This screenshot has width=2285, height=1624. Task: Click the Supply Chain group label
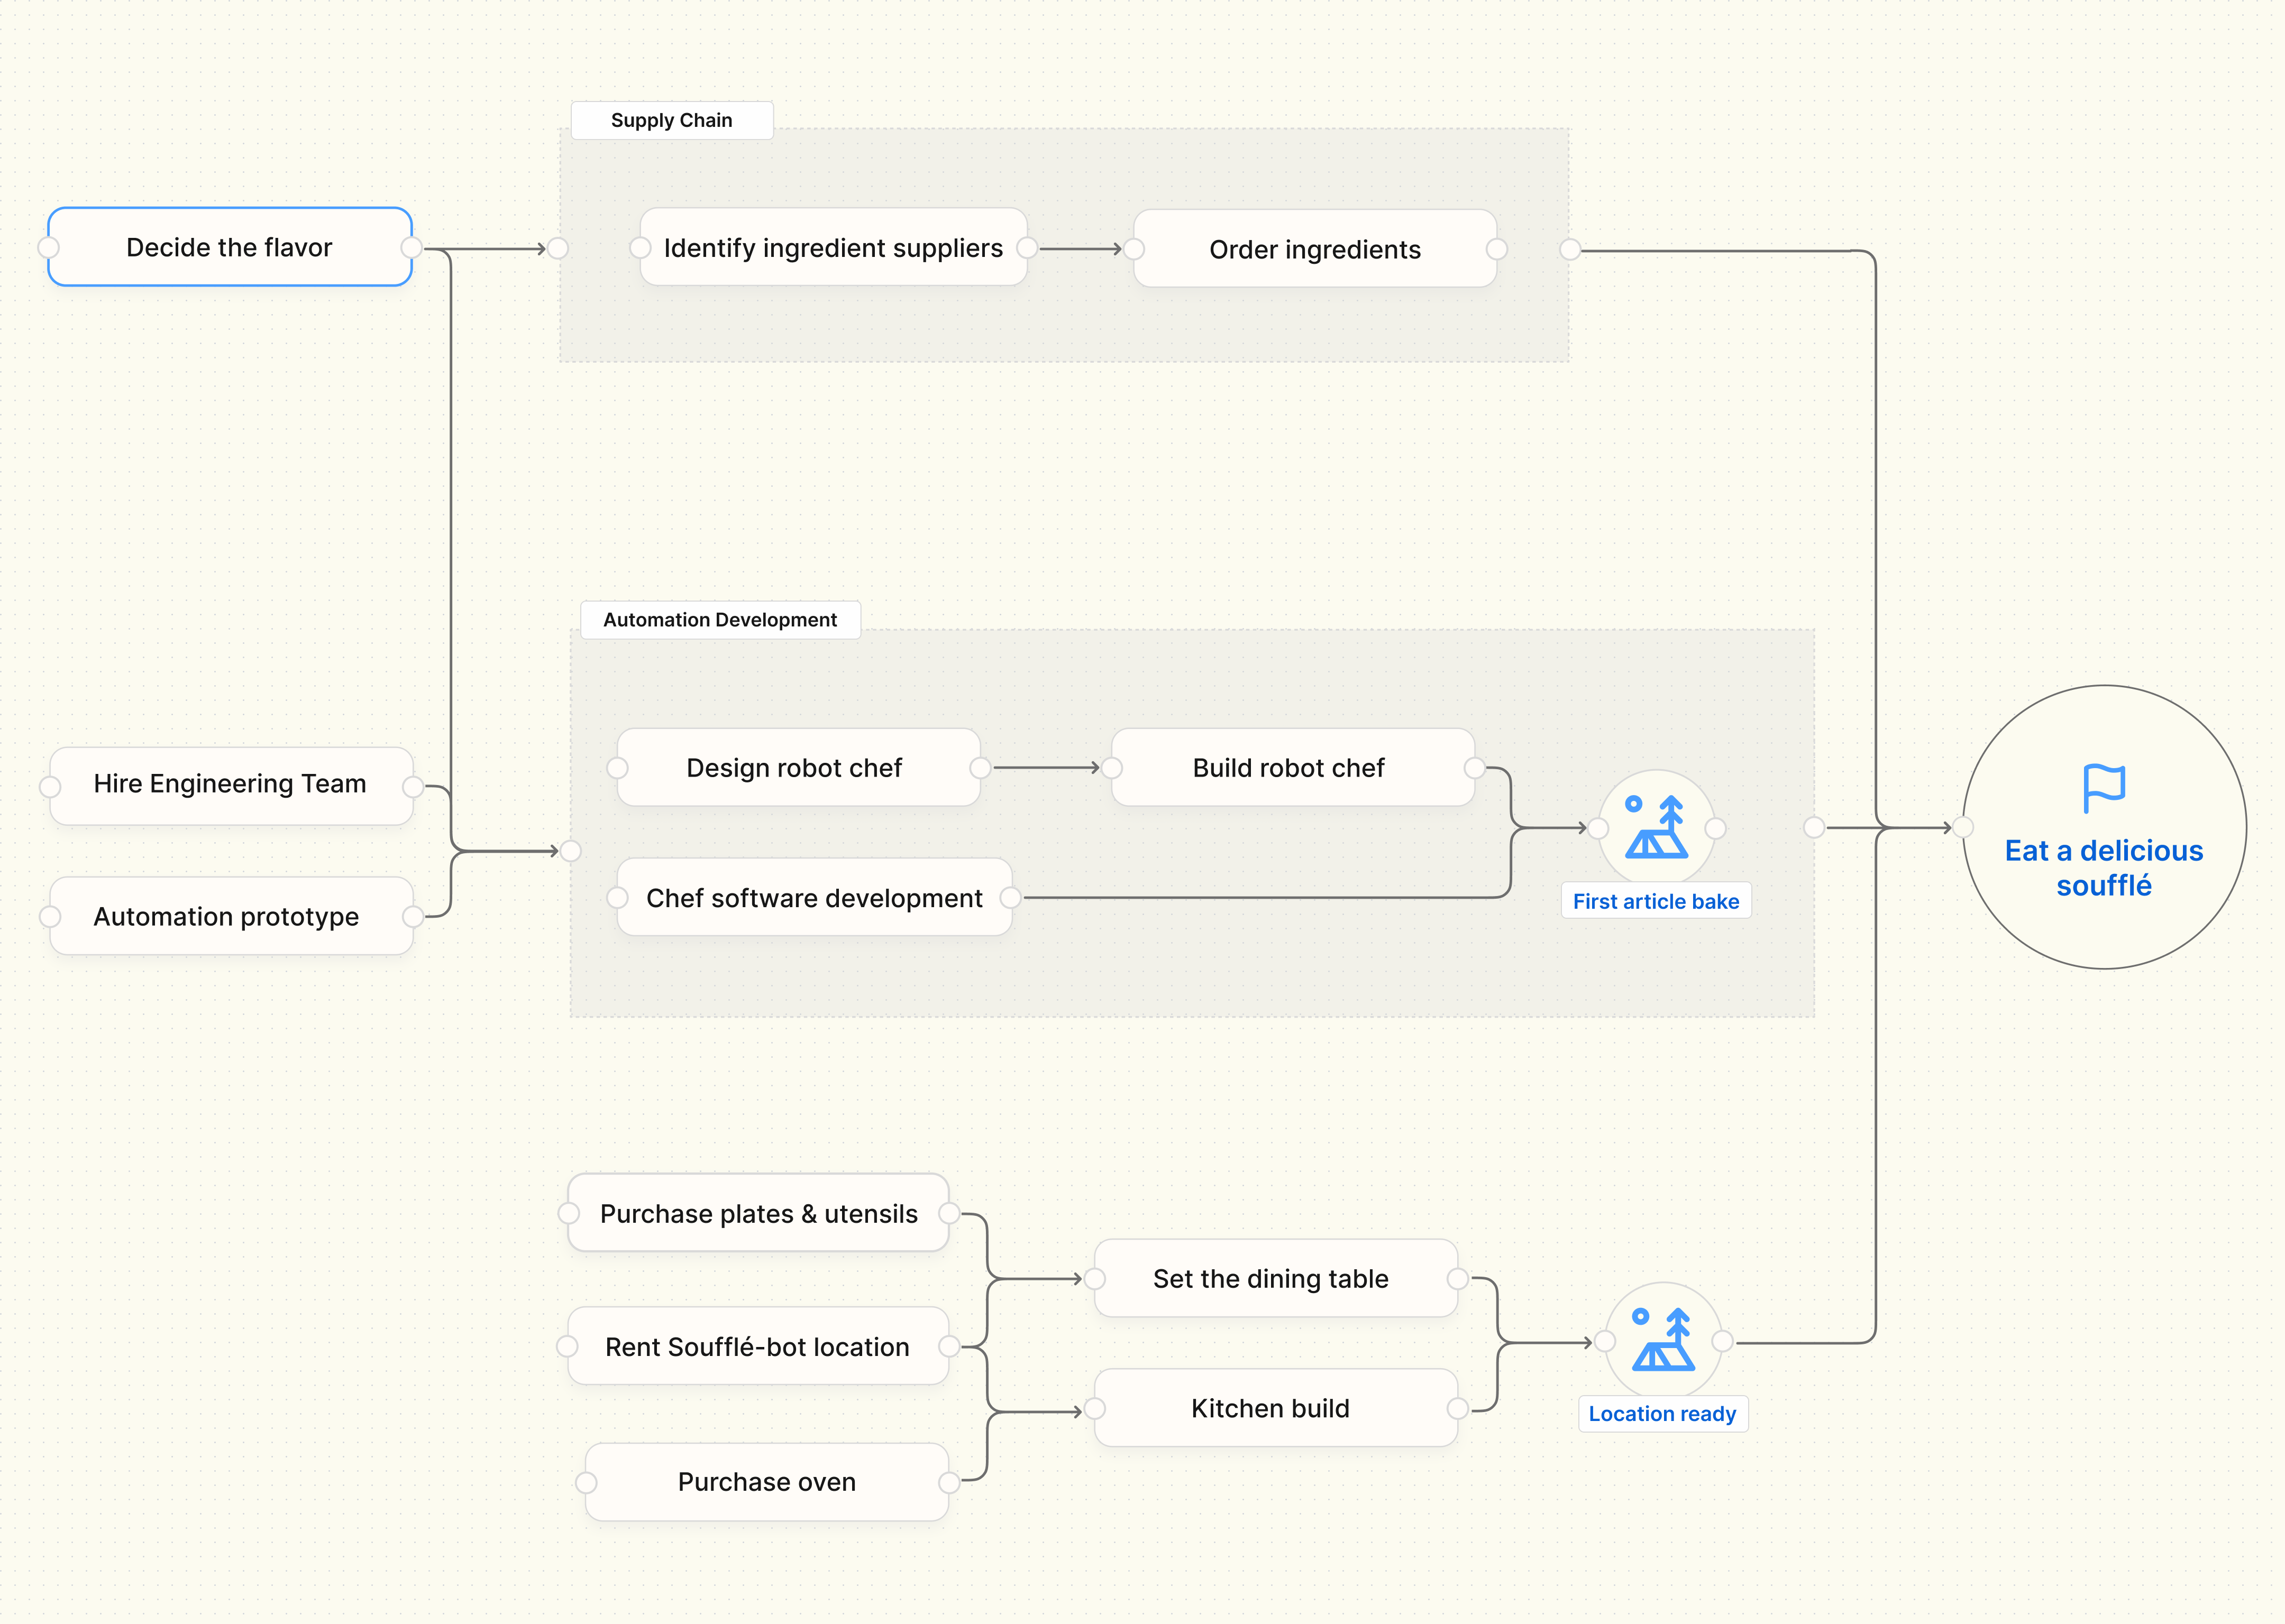tap(671, 120)
